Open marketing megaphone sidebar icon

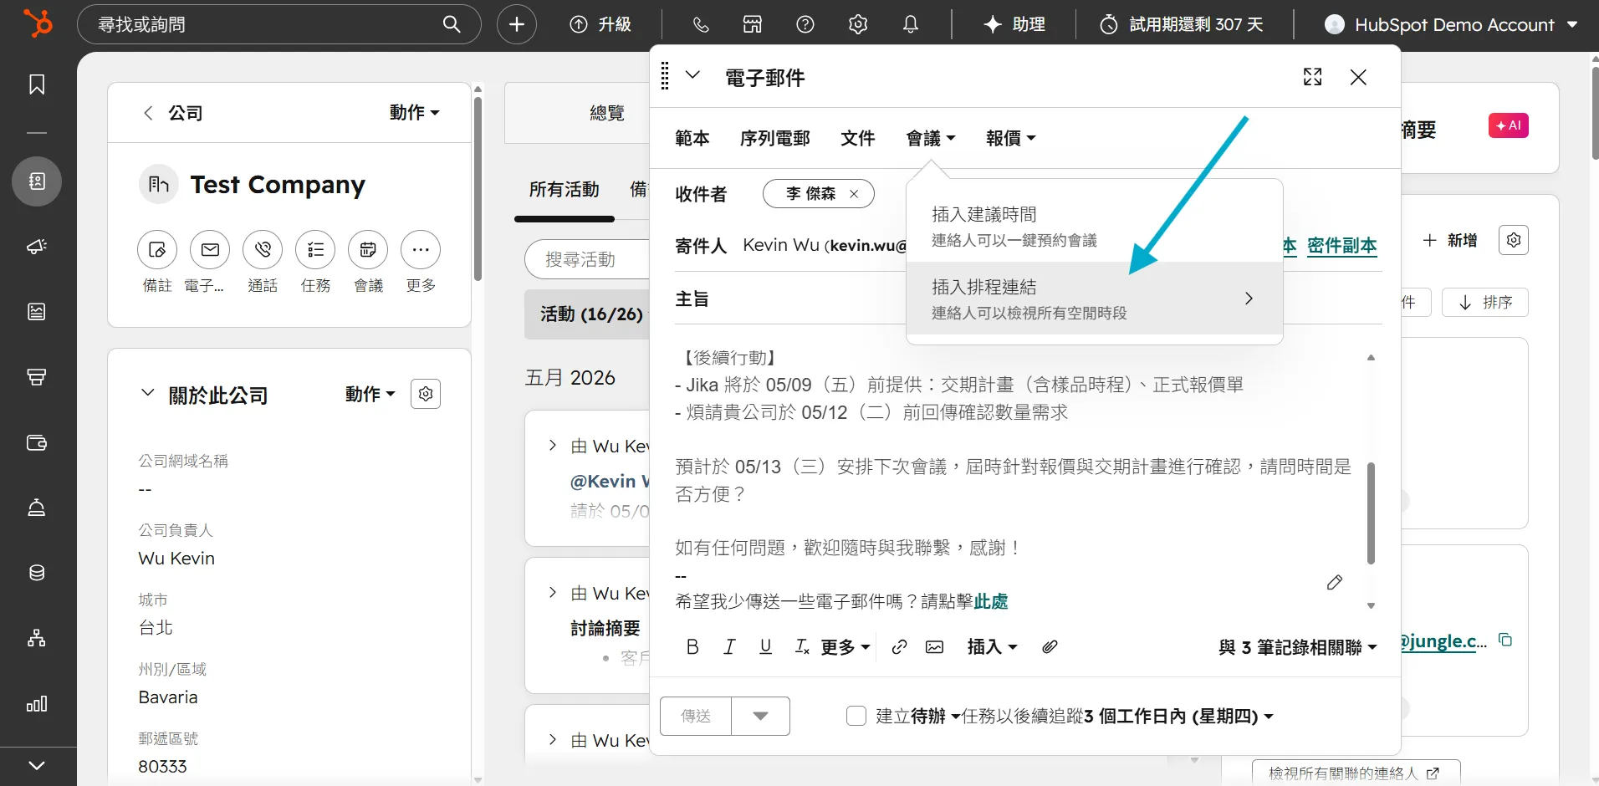point(37,247)
